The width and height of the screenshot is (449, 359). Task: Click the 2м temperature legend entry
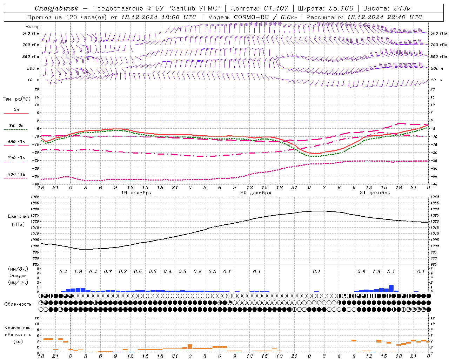(16, 109)
